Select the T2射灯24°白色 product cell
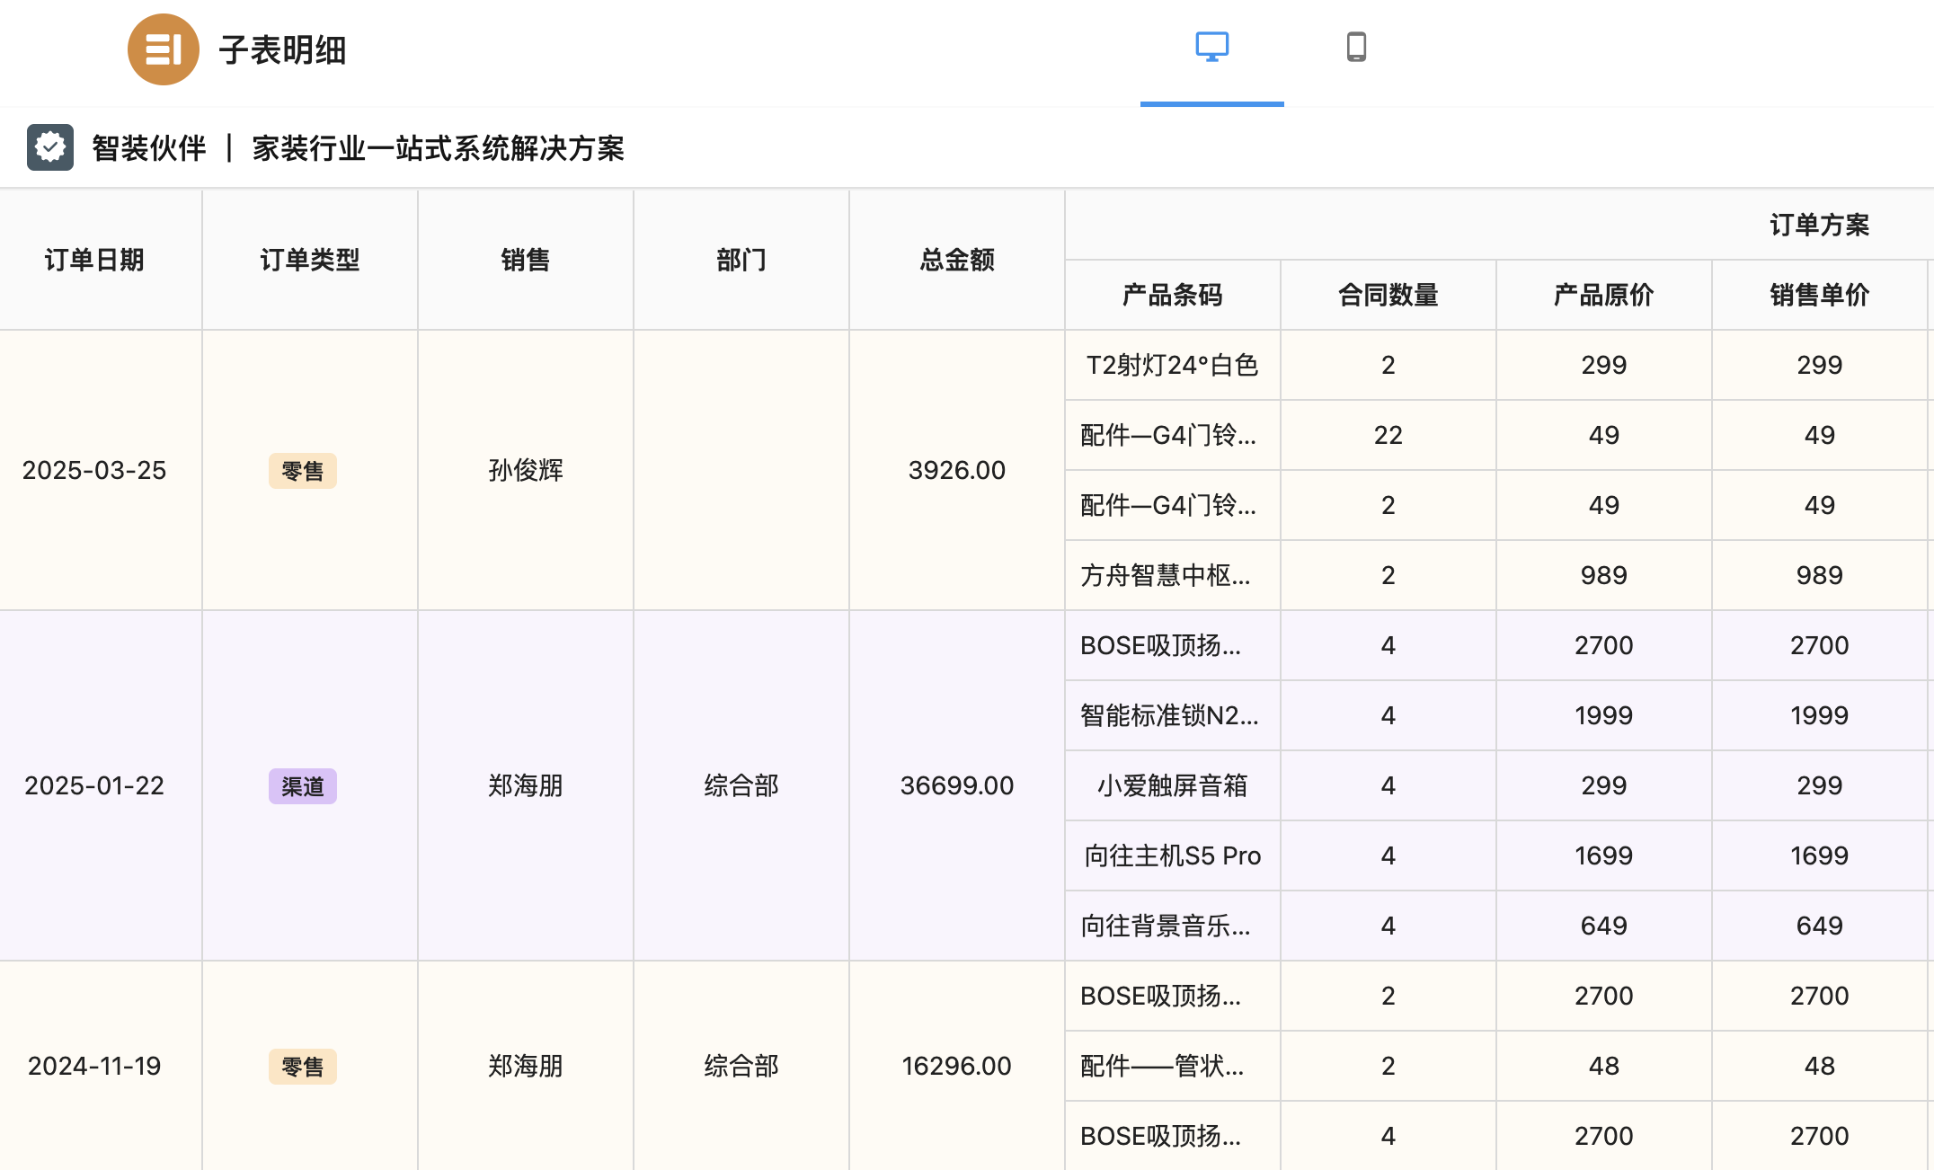Image resolution: width=1934 pixels, height=1170 pixels. (x=1171, y=365)
